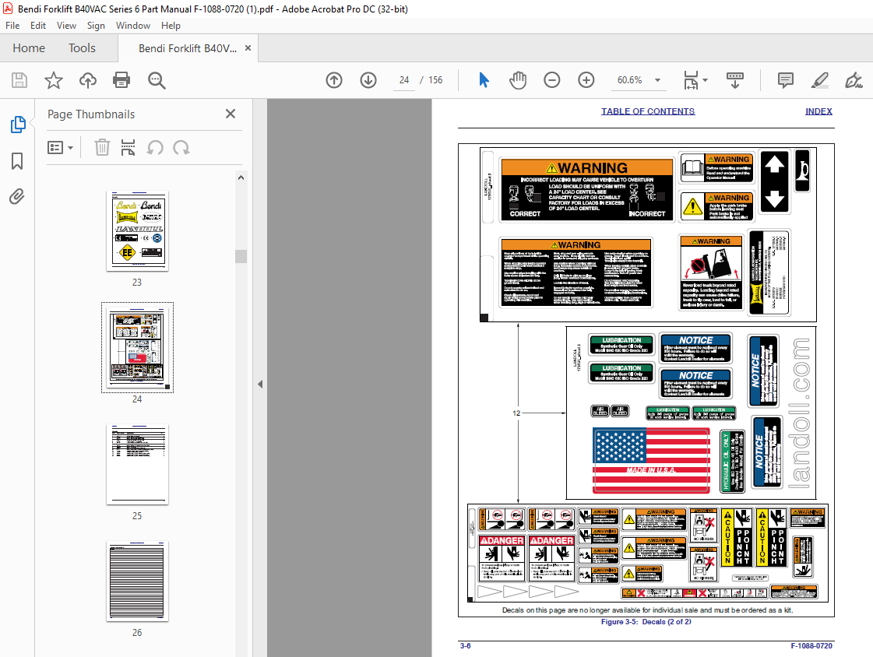873x657 pixels.
Task: Collapse the navigation pane arrow
Action: 260,384
